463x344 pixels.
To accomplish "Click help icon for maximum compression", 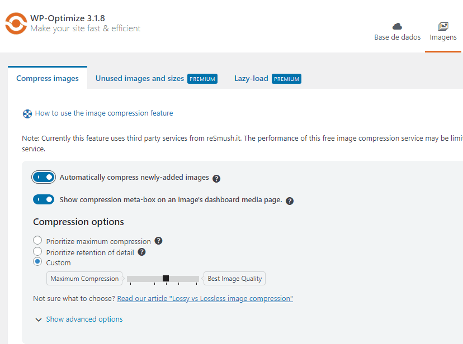I will tap(159, 241).
